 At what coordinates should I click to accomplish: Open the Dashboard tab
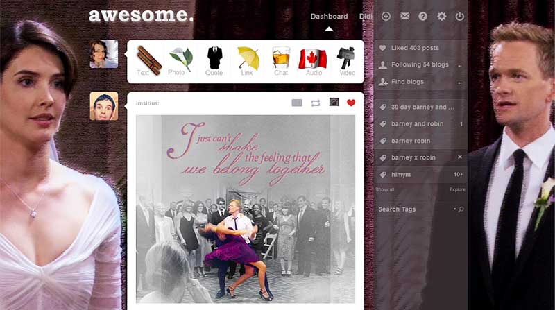point(329,16)
